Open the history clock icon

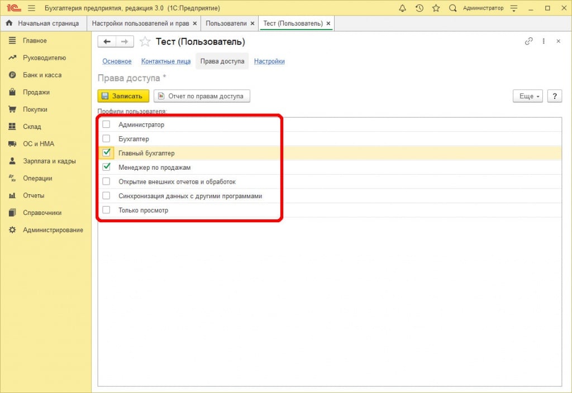pos(420,8)
